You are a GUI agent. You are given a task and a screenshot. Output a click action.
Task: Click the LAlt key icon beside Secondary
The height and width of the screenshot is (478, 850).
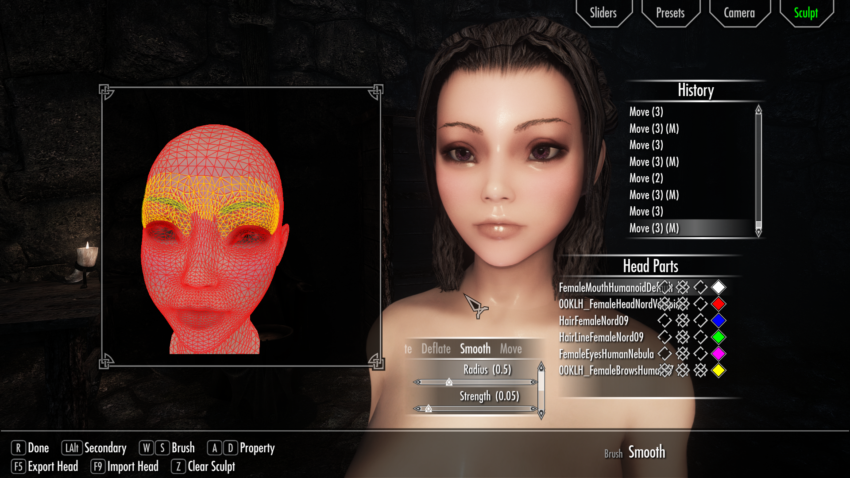(x=72, y=448)
